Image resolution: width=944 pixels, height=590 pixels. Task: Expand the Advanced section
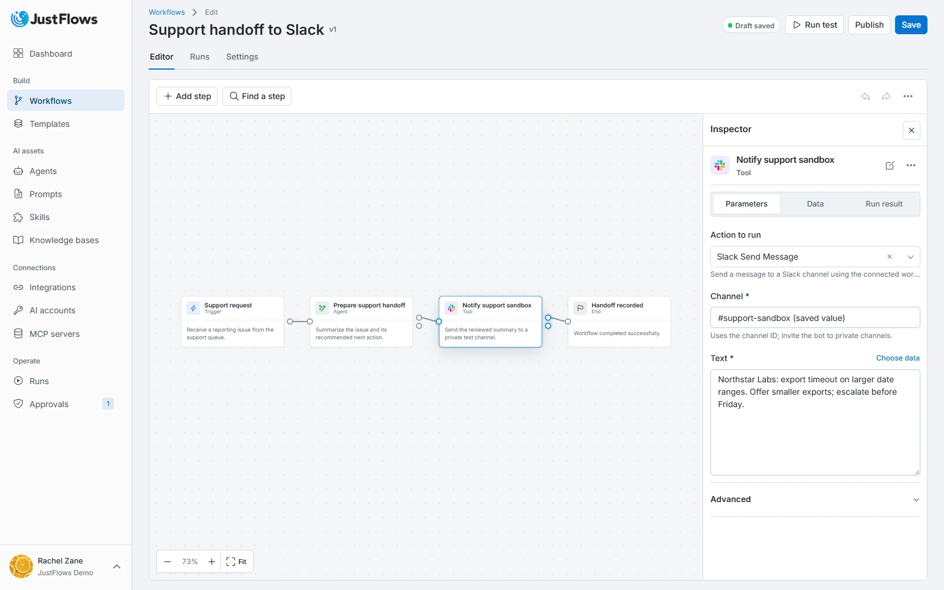tap(815, 499)
